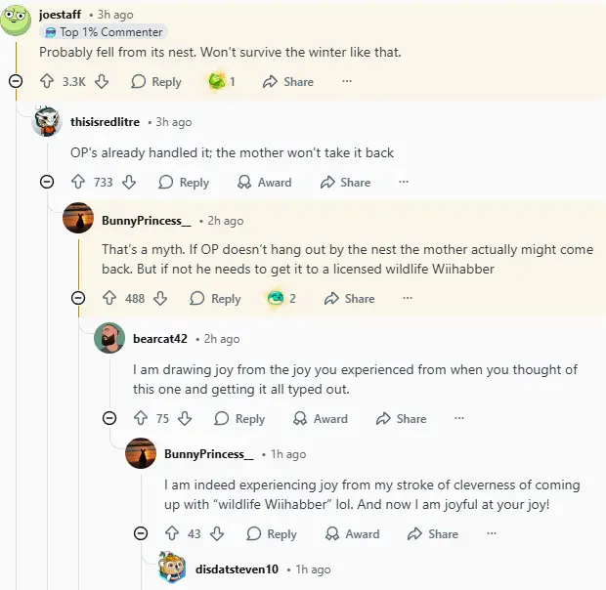606x590 pixels.
Task: Collapse joestaff's comment thread
Action: pyautogui.click(x=15, y=82)
